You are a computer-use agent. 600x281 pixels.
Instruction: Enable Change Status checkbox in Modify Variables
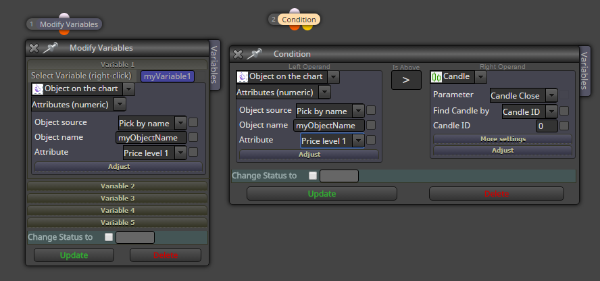109,237
